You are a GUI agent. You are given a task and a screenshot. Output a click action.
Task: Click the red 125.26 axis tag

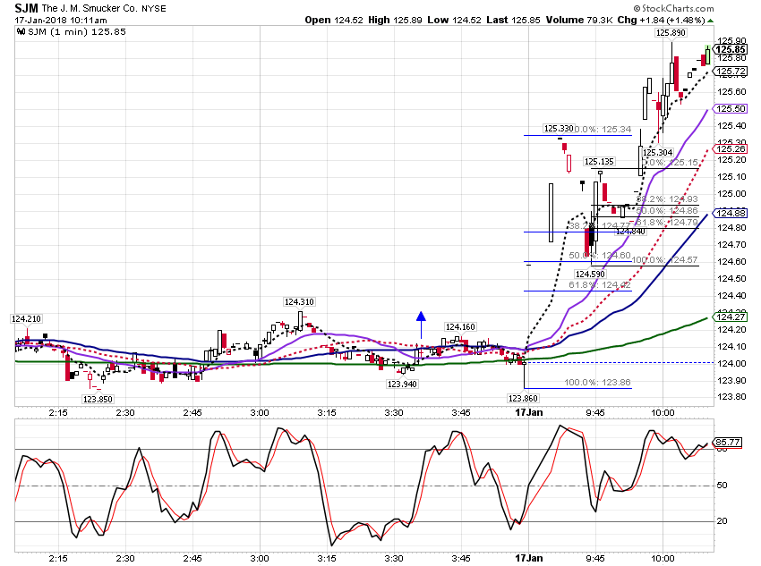pyautogui.click(x=731, y=148)
